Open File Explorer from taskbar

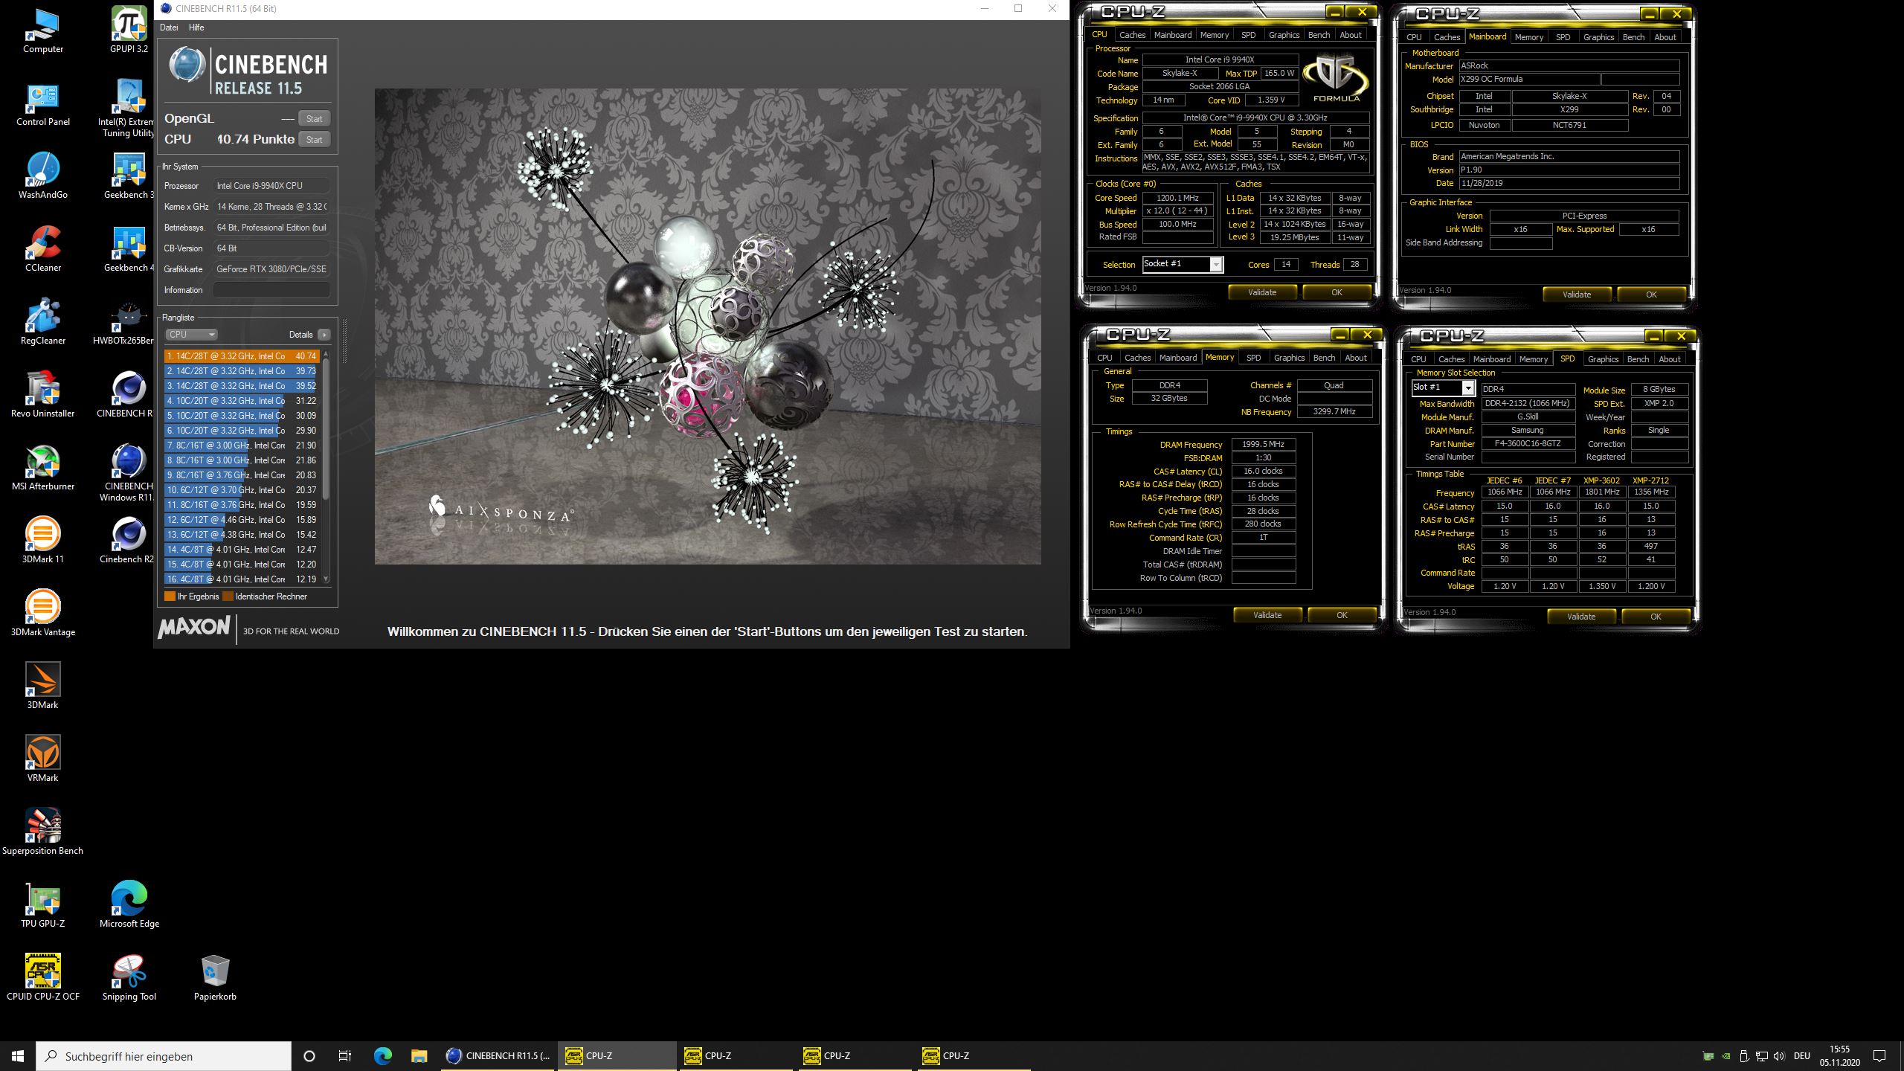pos(419,1055)
